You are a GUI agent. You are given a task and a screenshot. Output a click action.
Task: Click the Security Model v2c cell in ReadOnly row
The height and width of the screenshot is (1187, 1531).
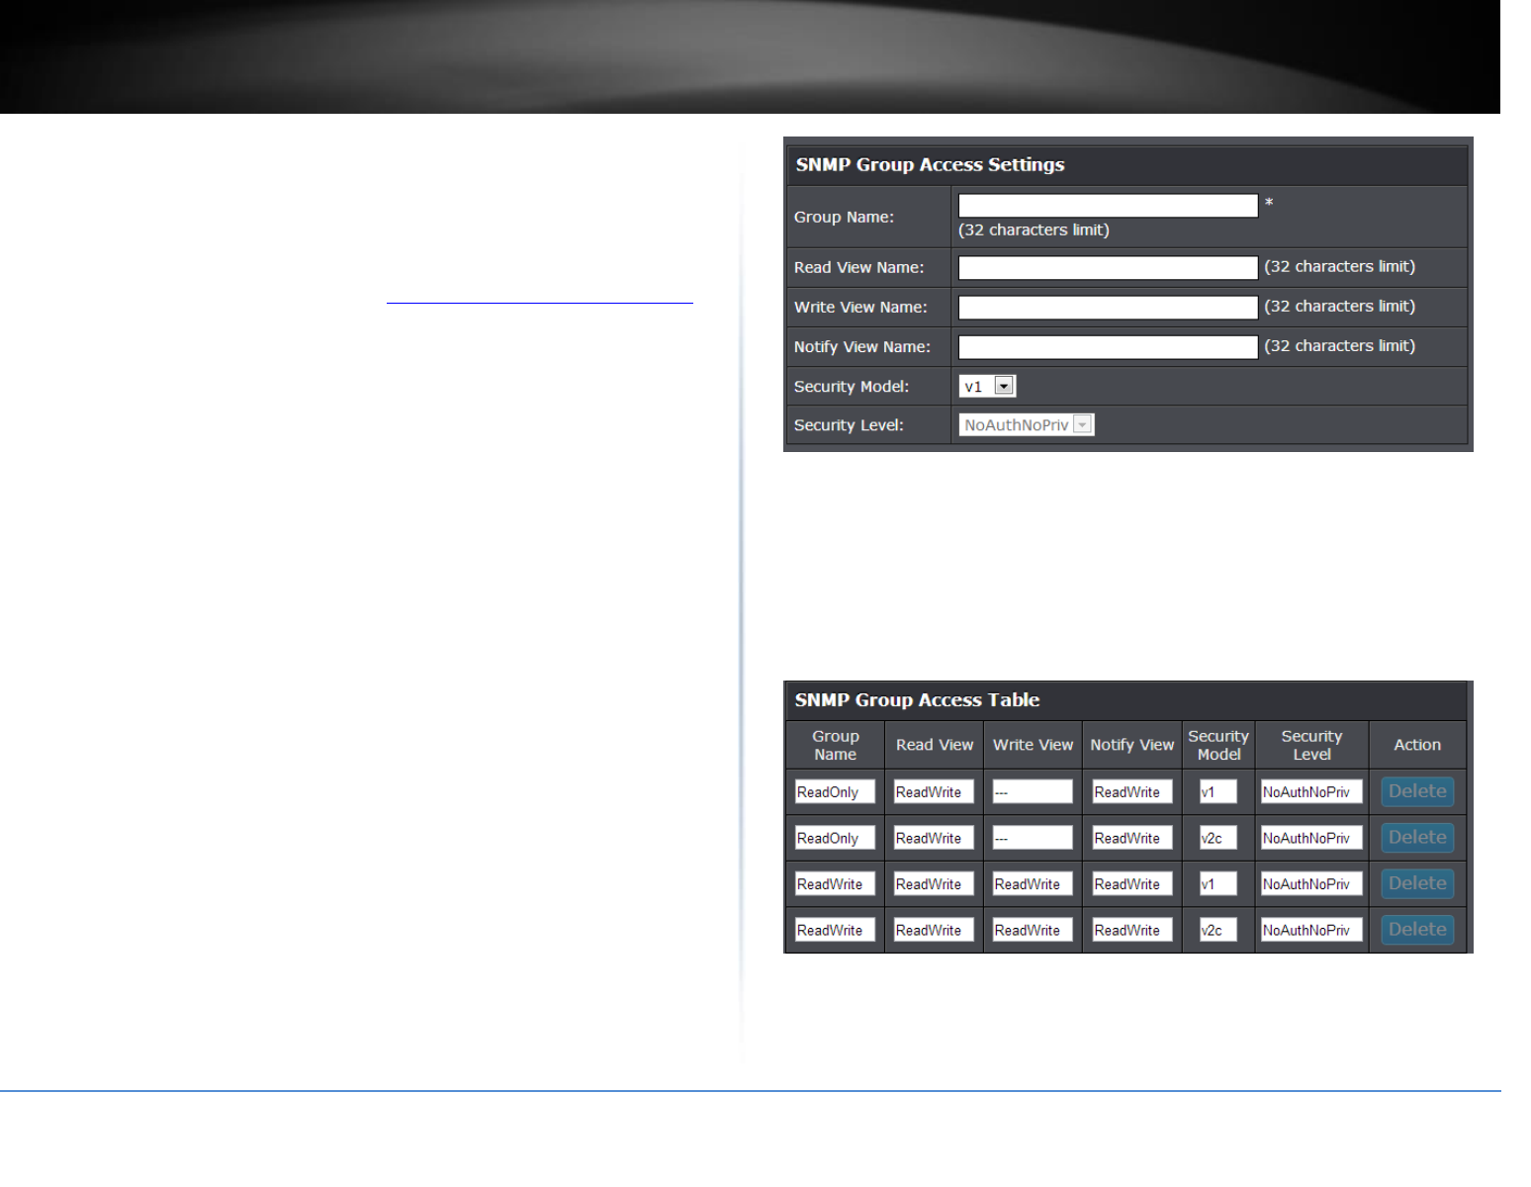click(x=1218, y=838)
